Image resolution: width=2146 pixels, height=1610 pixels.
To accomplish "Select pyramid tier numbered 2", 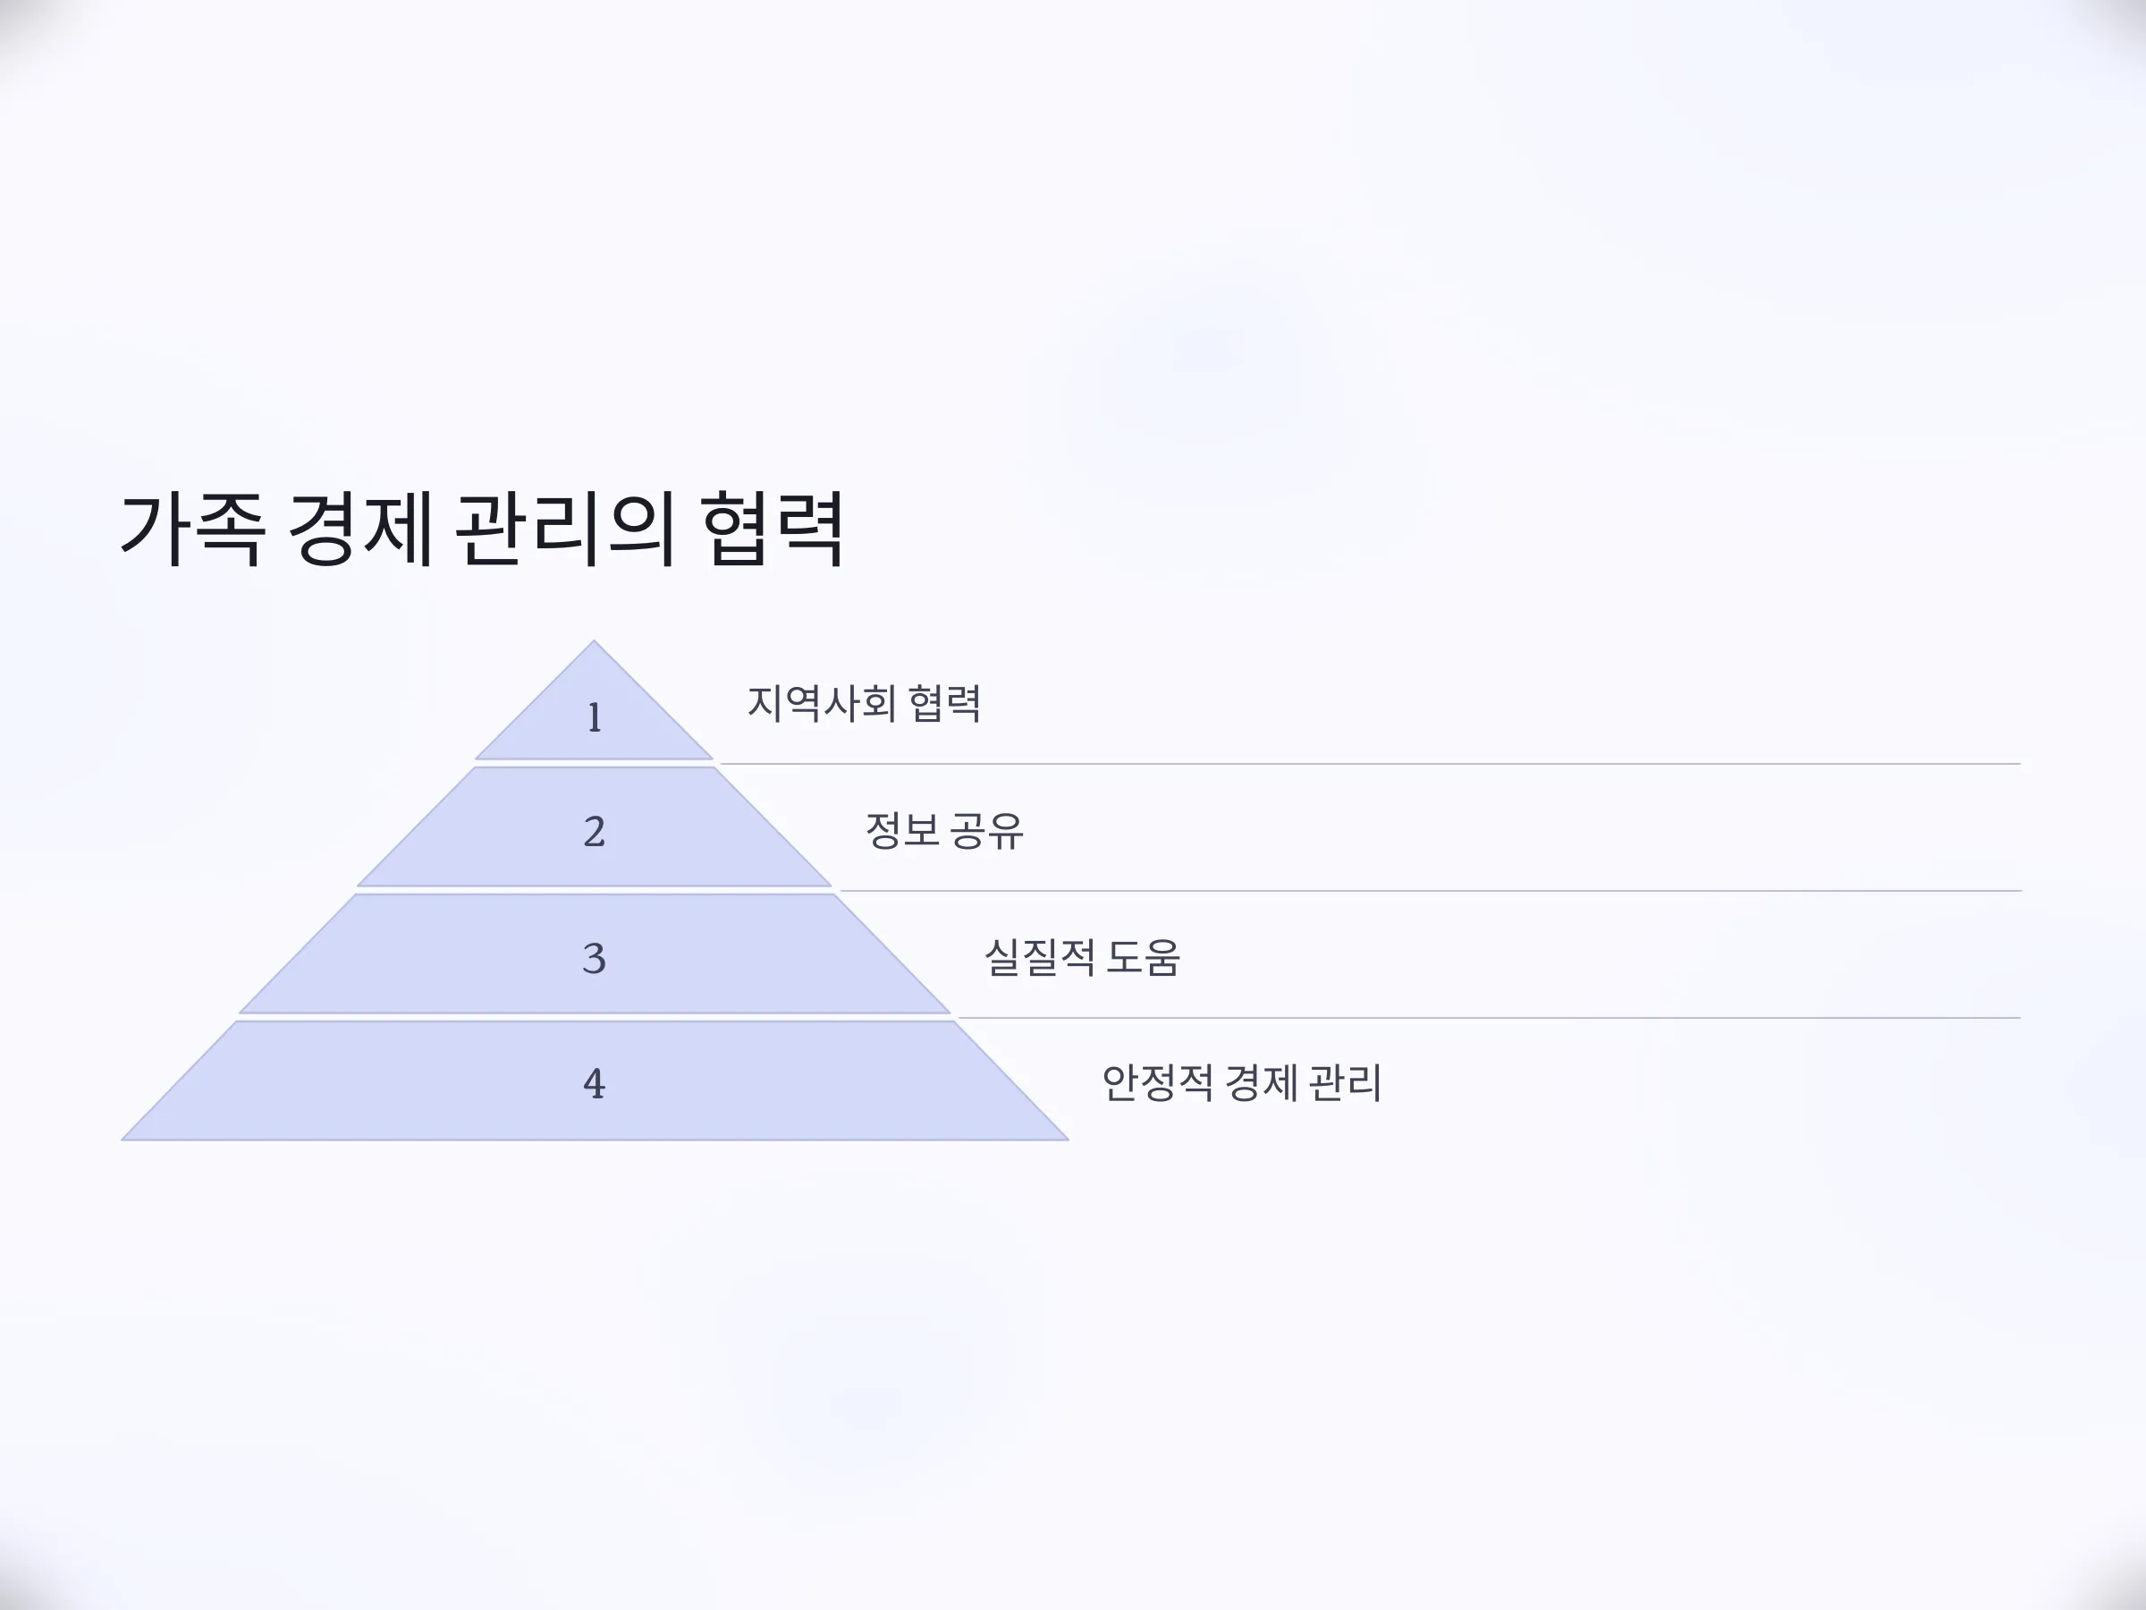I will pyautogui.click(x=594, y=826).
